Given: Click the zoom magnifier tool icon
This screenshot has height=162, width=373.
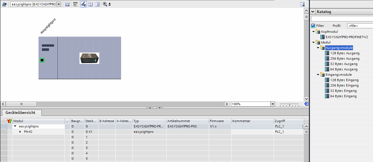Looking at the screenshot, I should [105, 4].
